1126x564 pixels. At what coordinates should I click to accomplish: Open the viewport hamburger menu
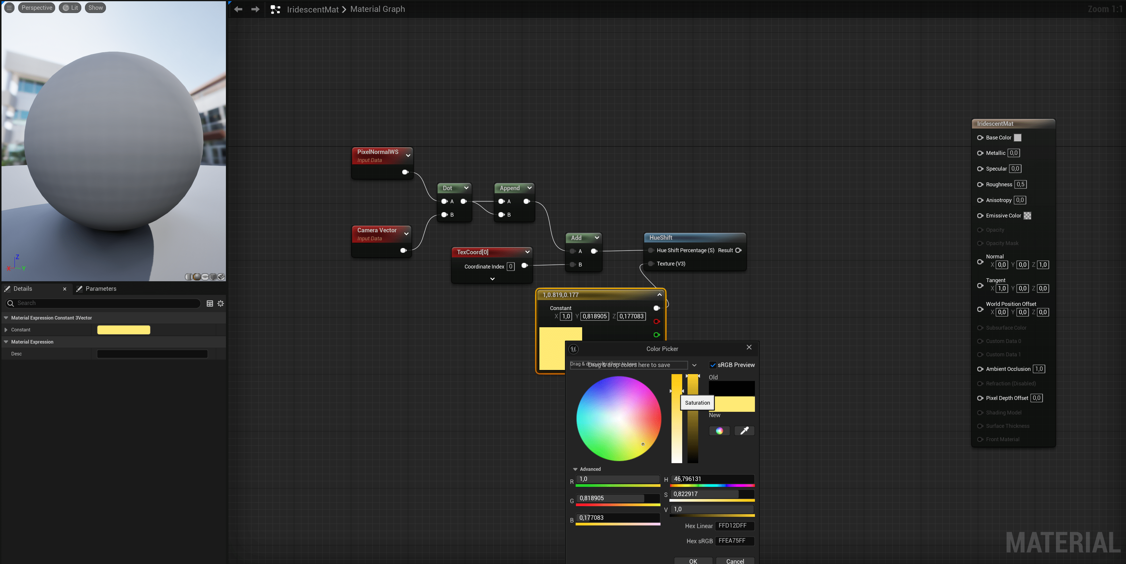[9, 7]
